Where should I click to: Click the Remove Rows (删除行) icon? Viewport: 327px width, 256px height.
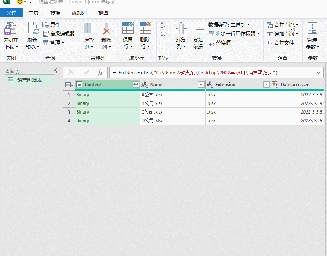coord(145,28)
